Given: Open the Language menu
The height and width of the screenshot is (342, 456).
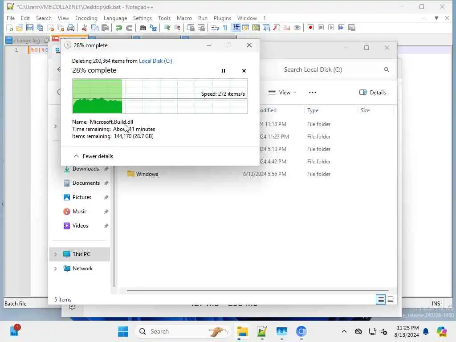Looking at the screenshot, I should [115, 18].
